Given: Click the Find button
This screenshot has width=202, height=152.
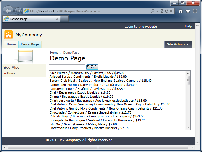Looking at the screenshot, I should click(92, 67).
